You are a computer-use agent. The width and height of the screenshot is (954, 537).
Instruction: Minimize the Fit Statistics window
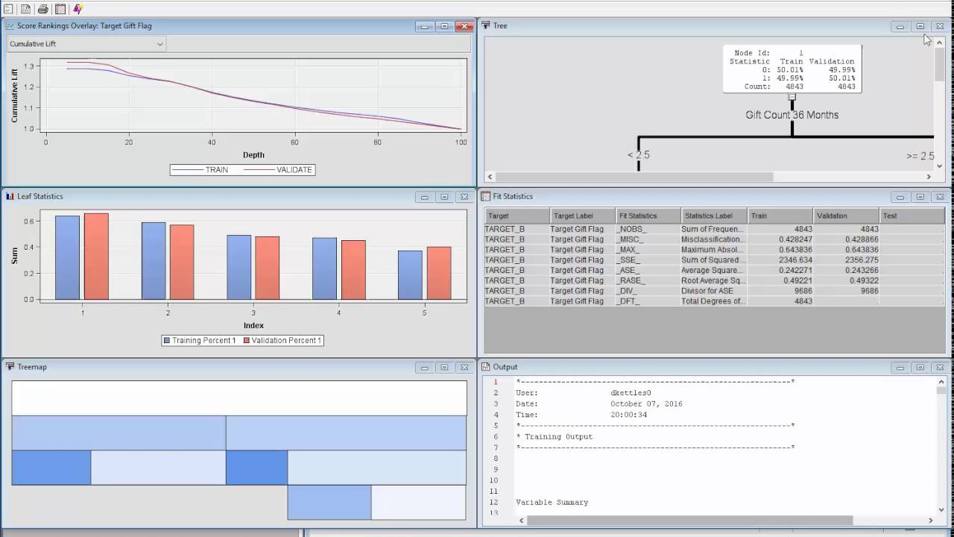(x=900, y=197)
